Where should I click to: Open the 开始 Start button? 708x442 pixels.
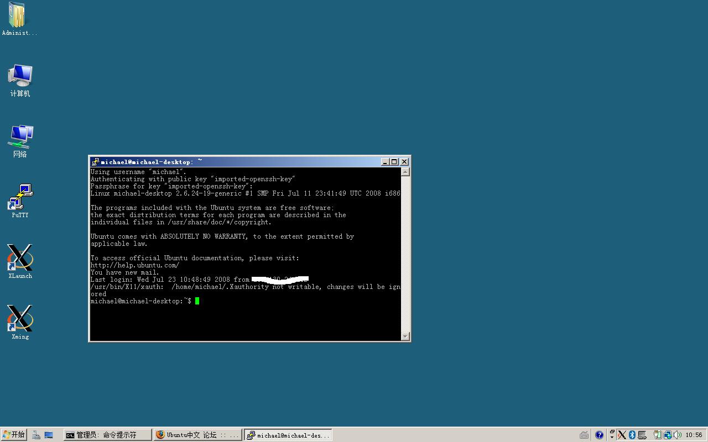point(14,435)
